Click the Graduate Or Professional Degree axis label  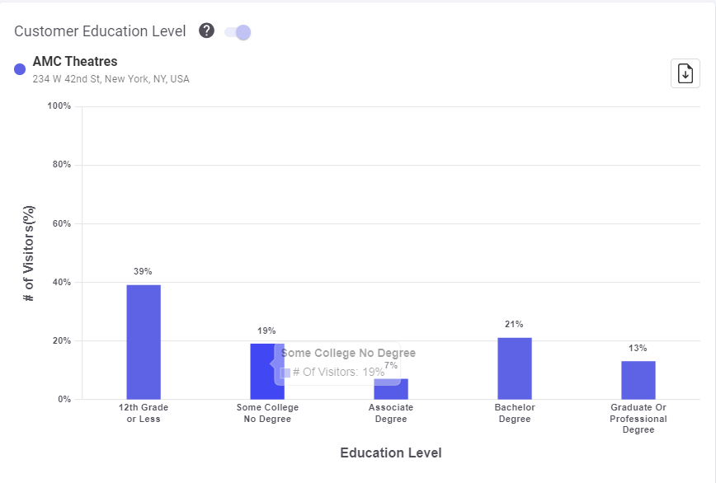pos(638,419)
